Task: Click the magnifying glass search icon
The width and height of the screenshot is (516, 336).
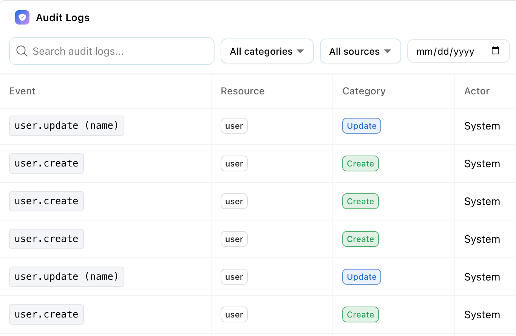Action: (22, 51)
